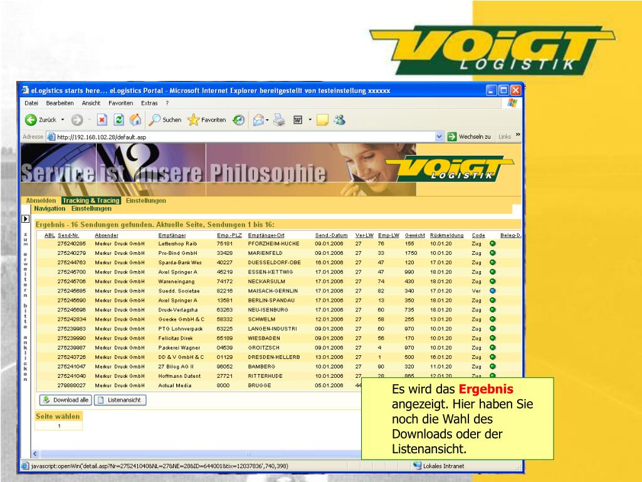
Task: Open shipment number 275245700
Action: (x=71, y=272)
